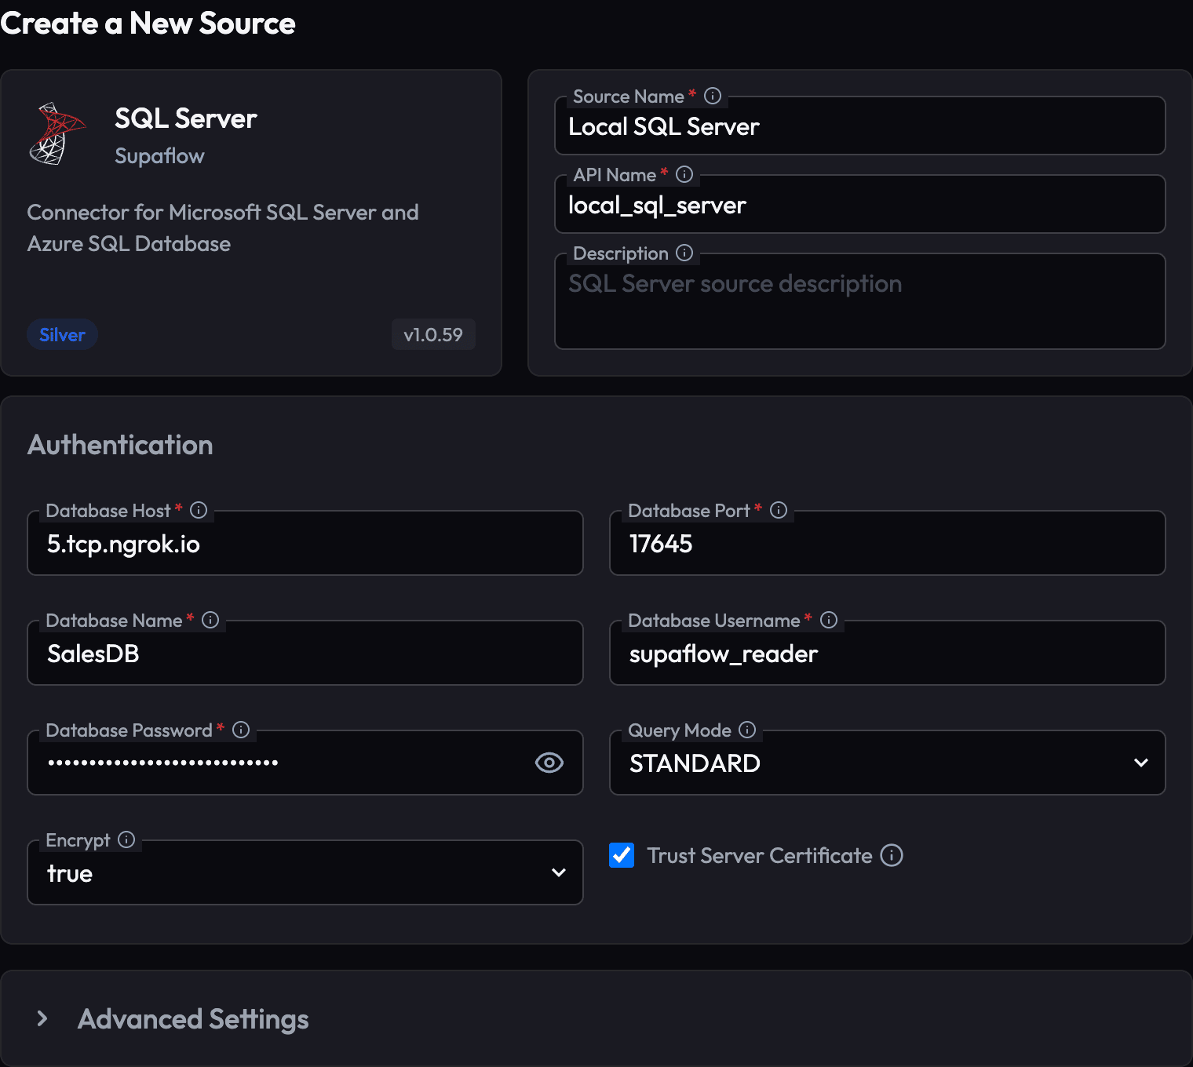Screen dimensions: 1193x1067
Task: Click the Database Host info icon
Action: [199, 510]
